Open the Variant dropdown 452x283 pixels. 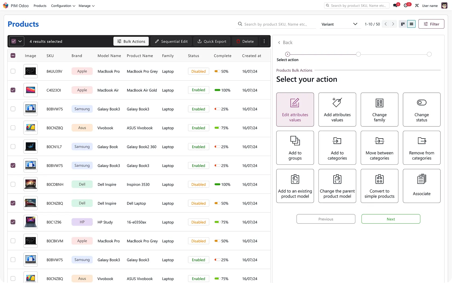339,24
